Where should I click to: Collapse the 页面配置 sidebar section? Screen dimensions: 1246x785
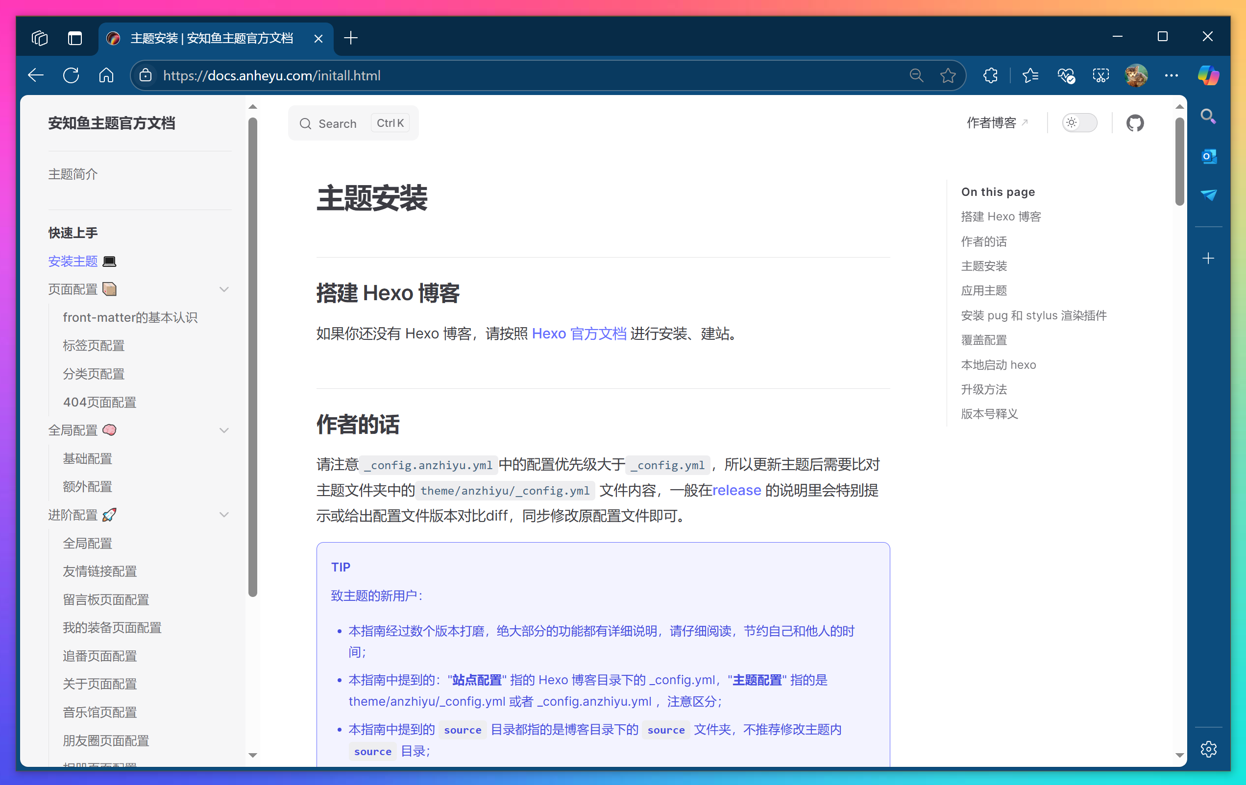coord(224,289)
